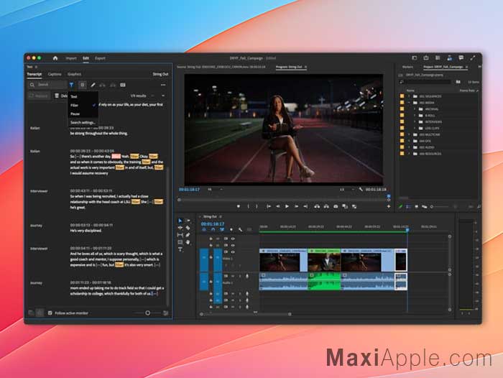Click the create captions icon in the transcript toolbar

click(123, 85)
